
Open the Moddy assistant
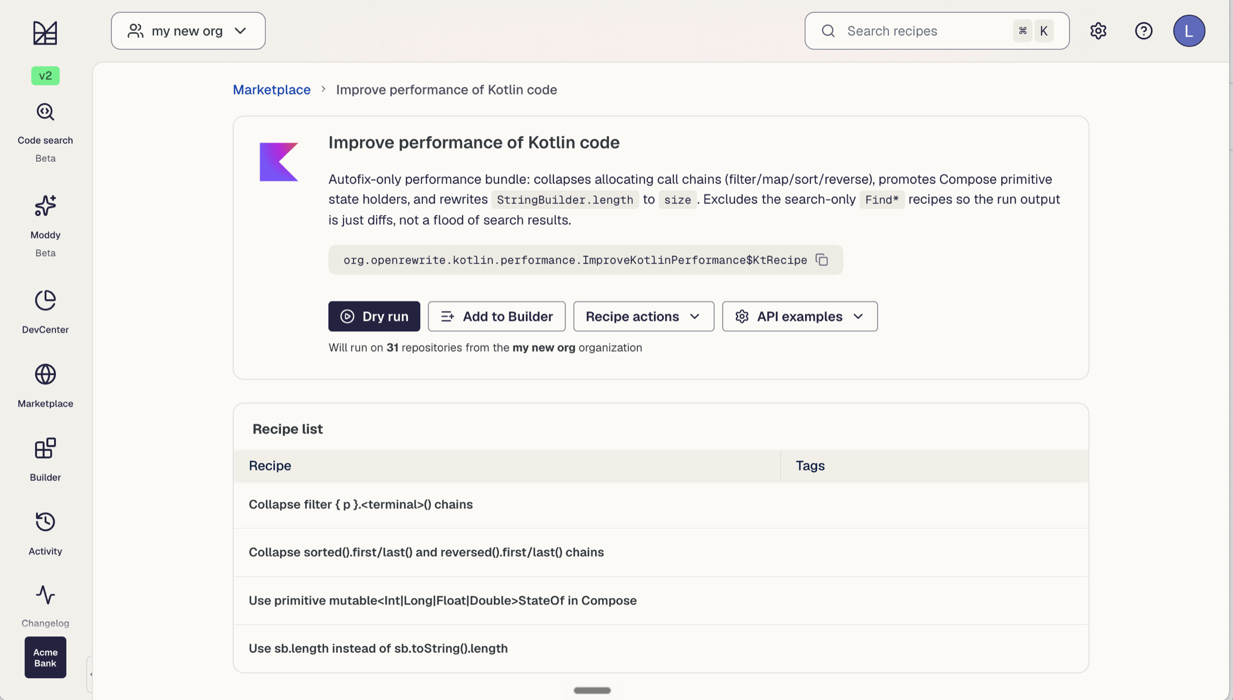tap(45, 225)
